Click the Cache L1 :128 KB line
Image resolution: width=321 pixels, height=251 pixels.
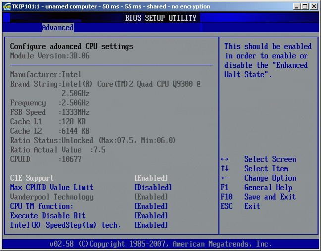(48, 121)
